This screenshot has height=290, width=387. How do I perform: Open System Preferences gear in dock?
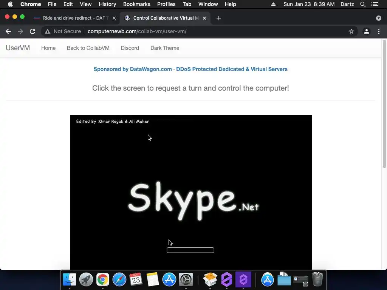186,279
